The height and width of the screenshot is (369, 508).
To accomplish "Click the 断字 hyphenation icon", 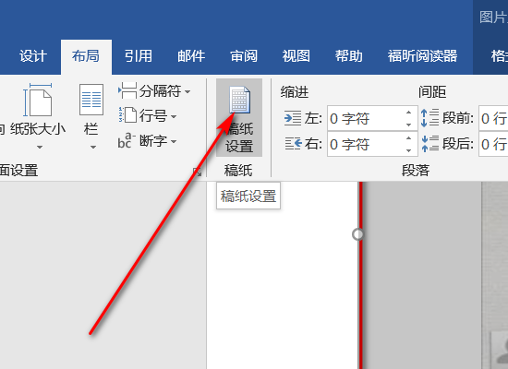I will pyautogui.click(x=127, y=140).
